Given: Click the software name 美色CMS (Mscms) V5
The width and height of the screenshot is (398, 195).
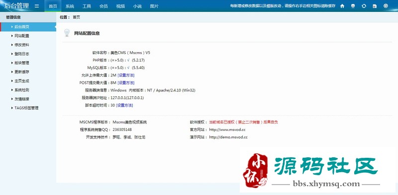Looking at the screenshot, I should click(x=130, y=53).
